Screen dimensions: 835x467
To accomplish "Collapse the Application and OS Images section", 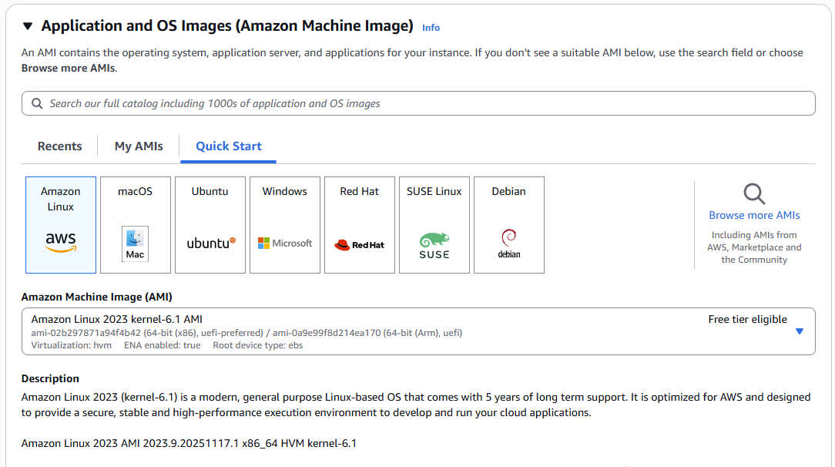I will tap(28, 26).
